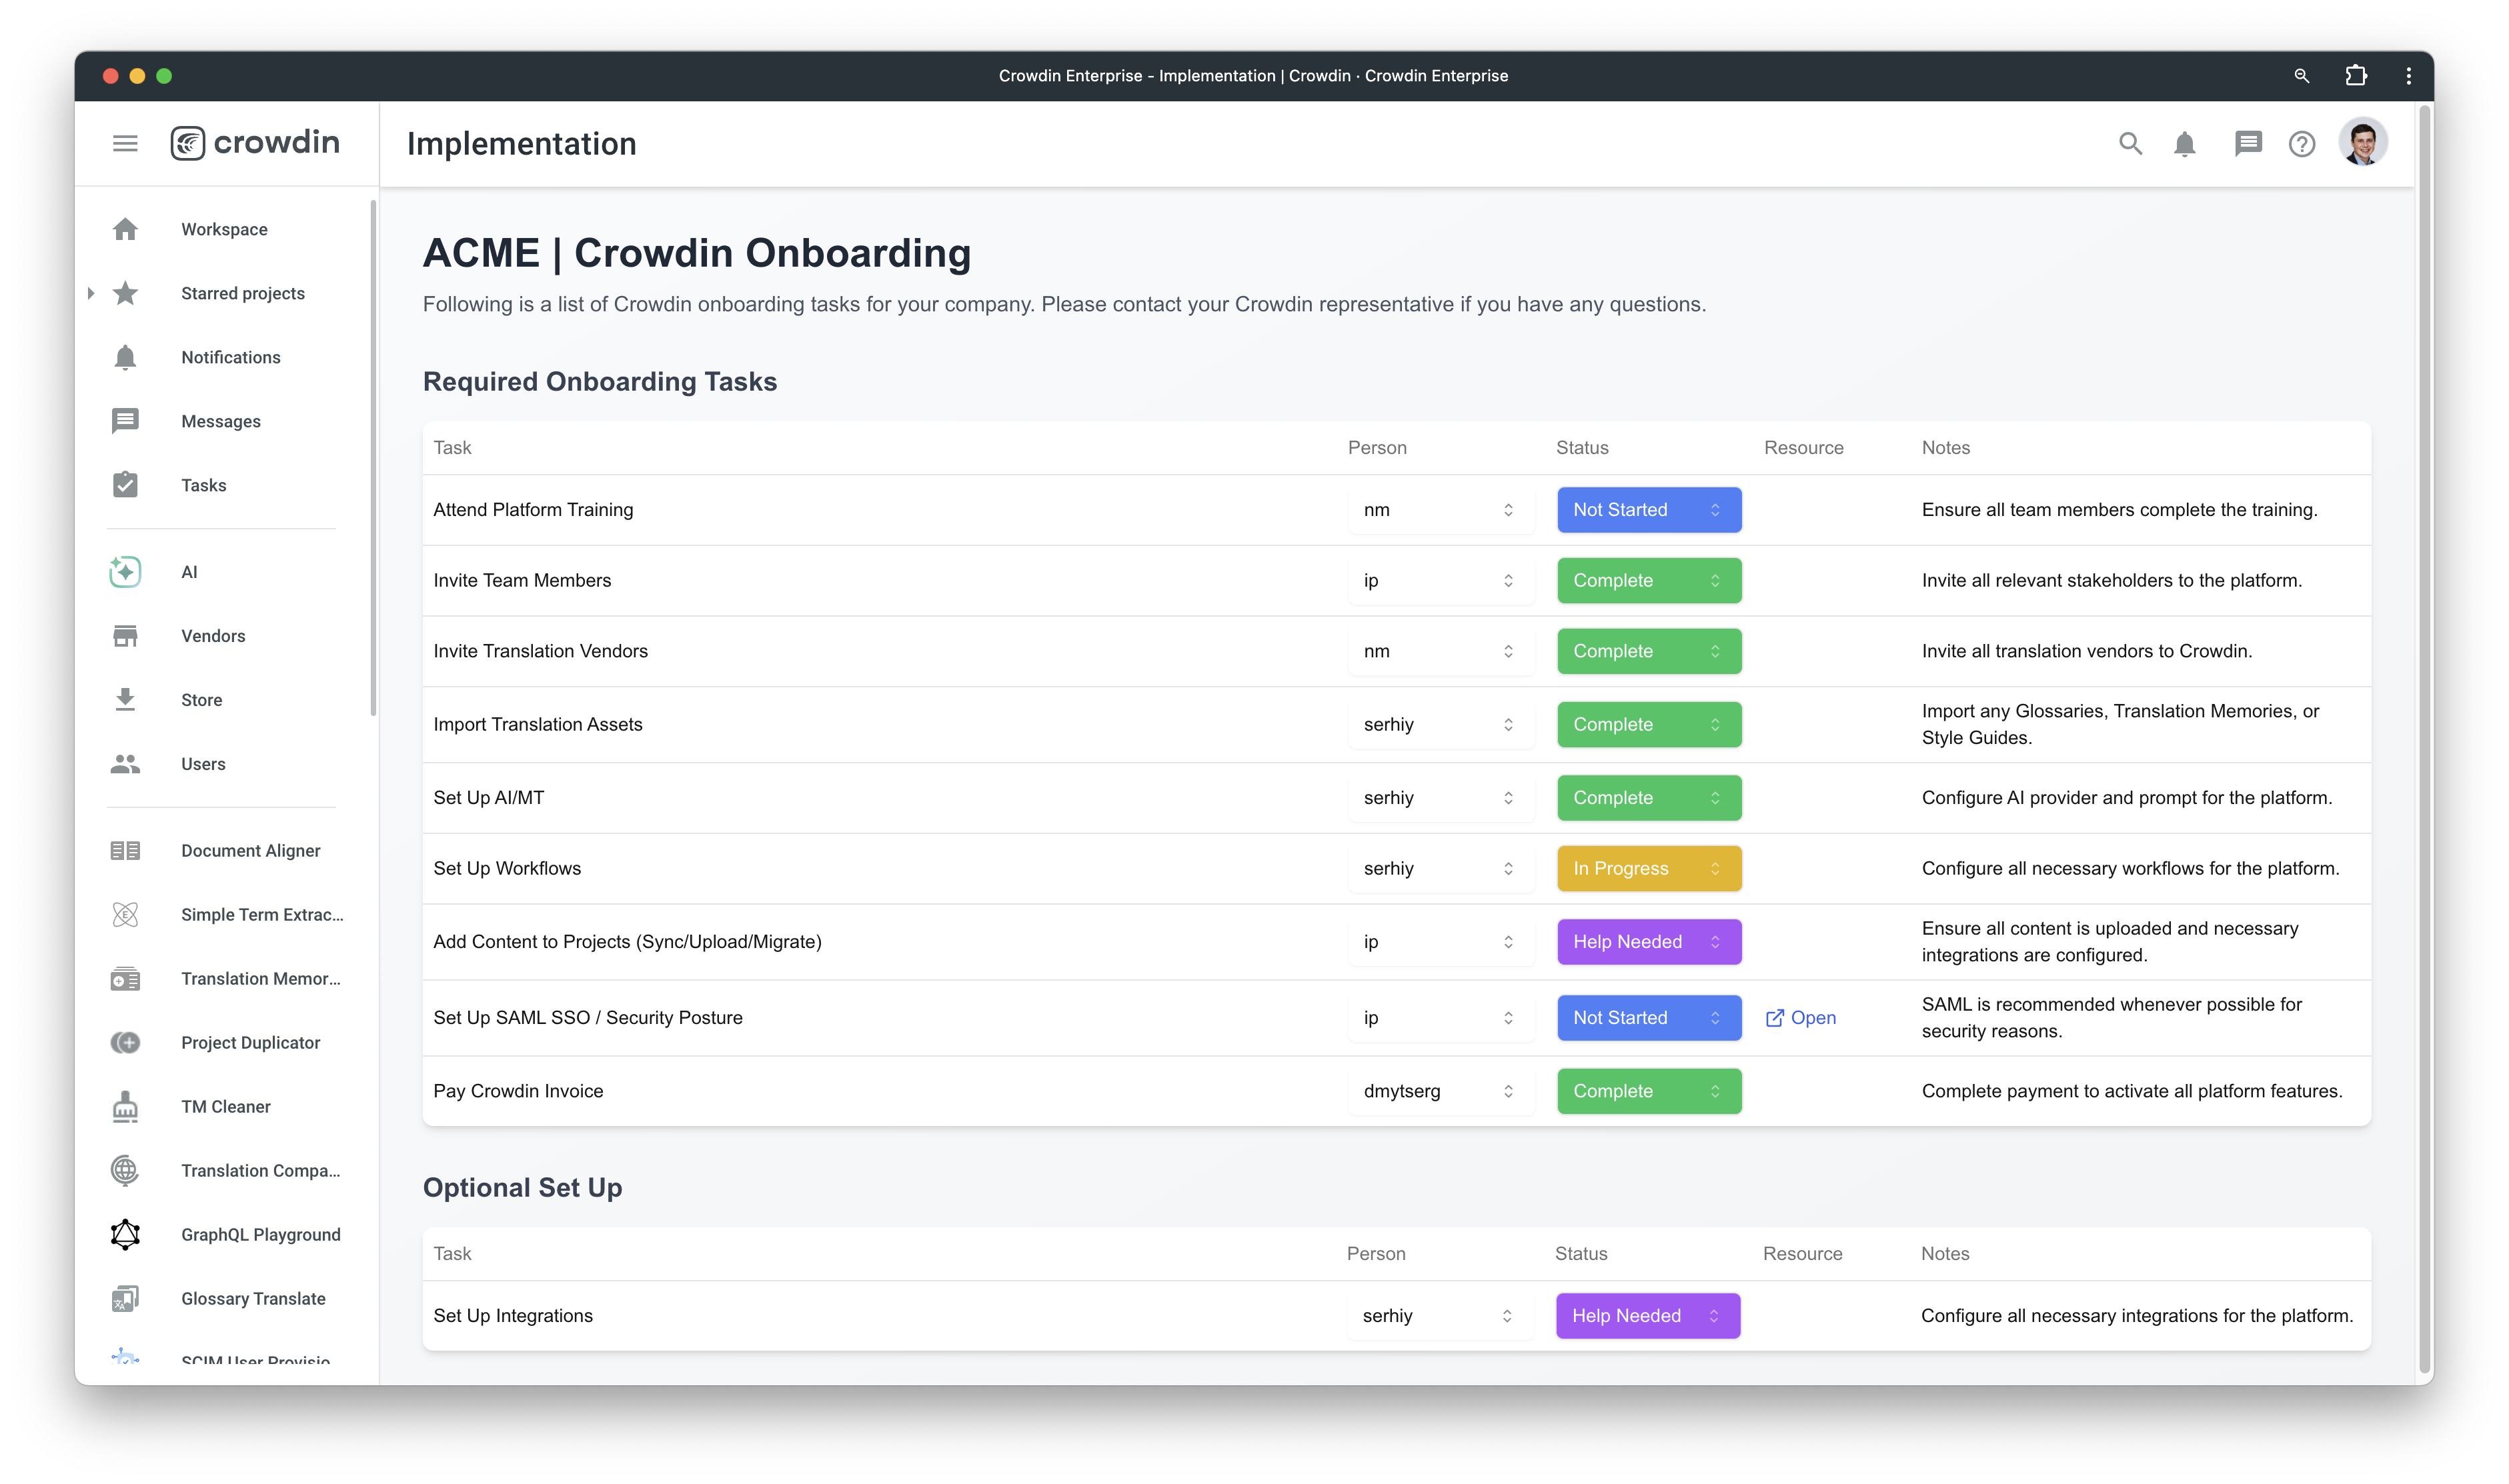Open the header messages icon

2248,144
